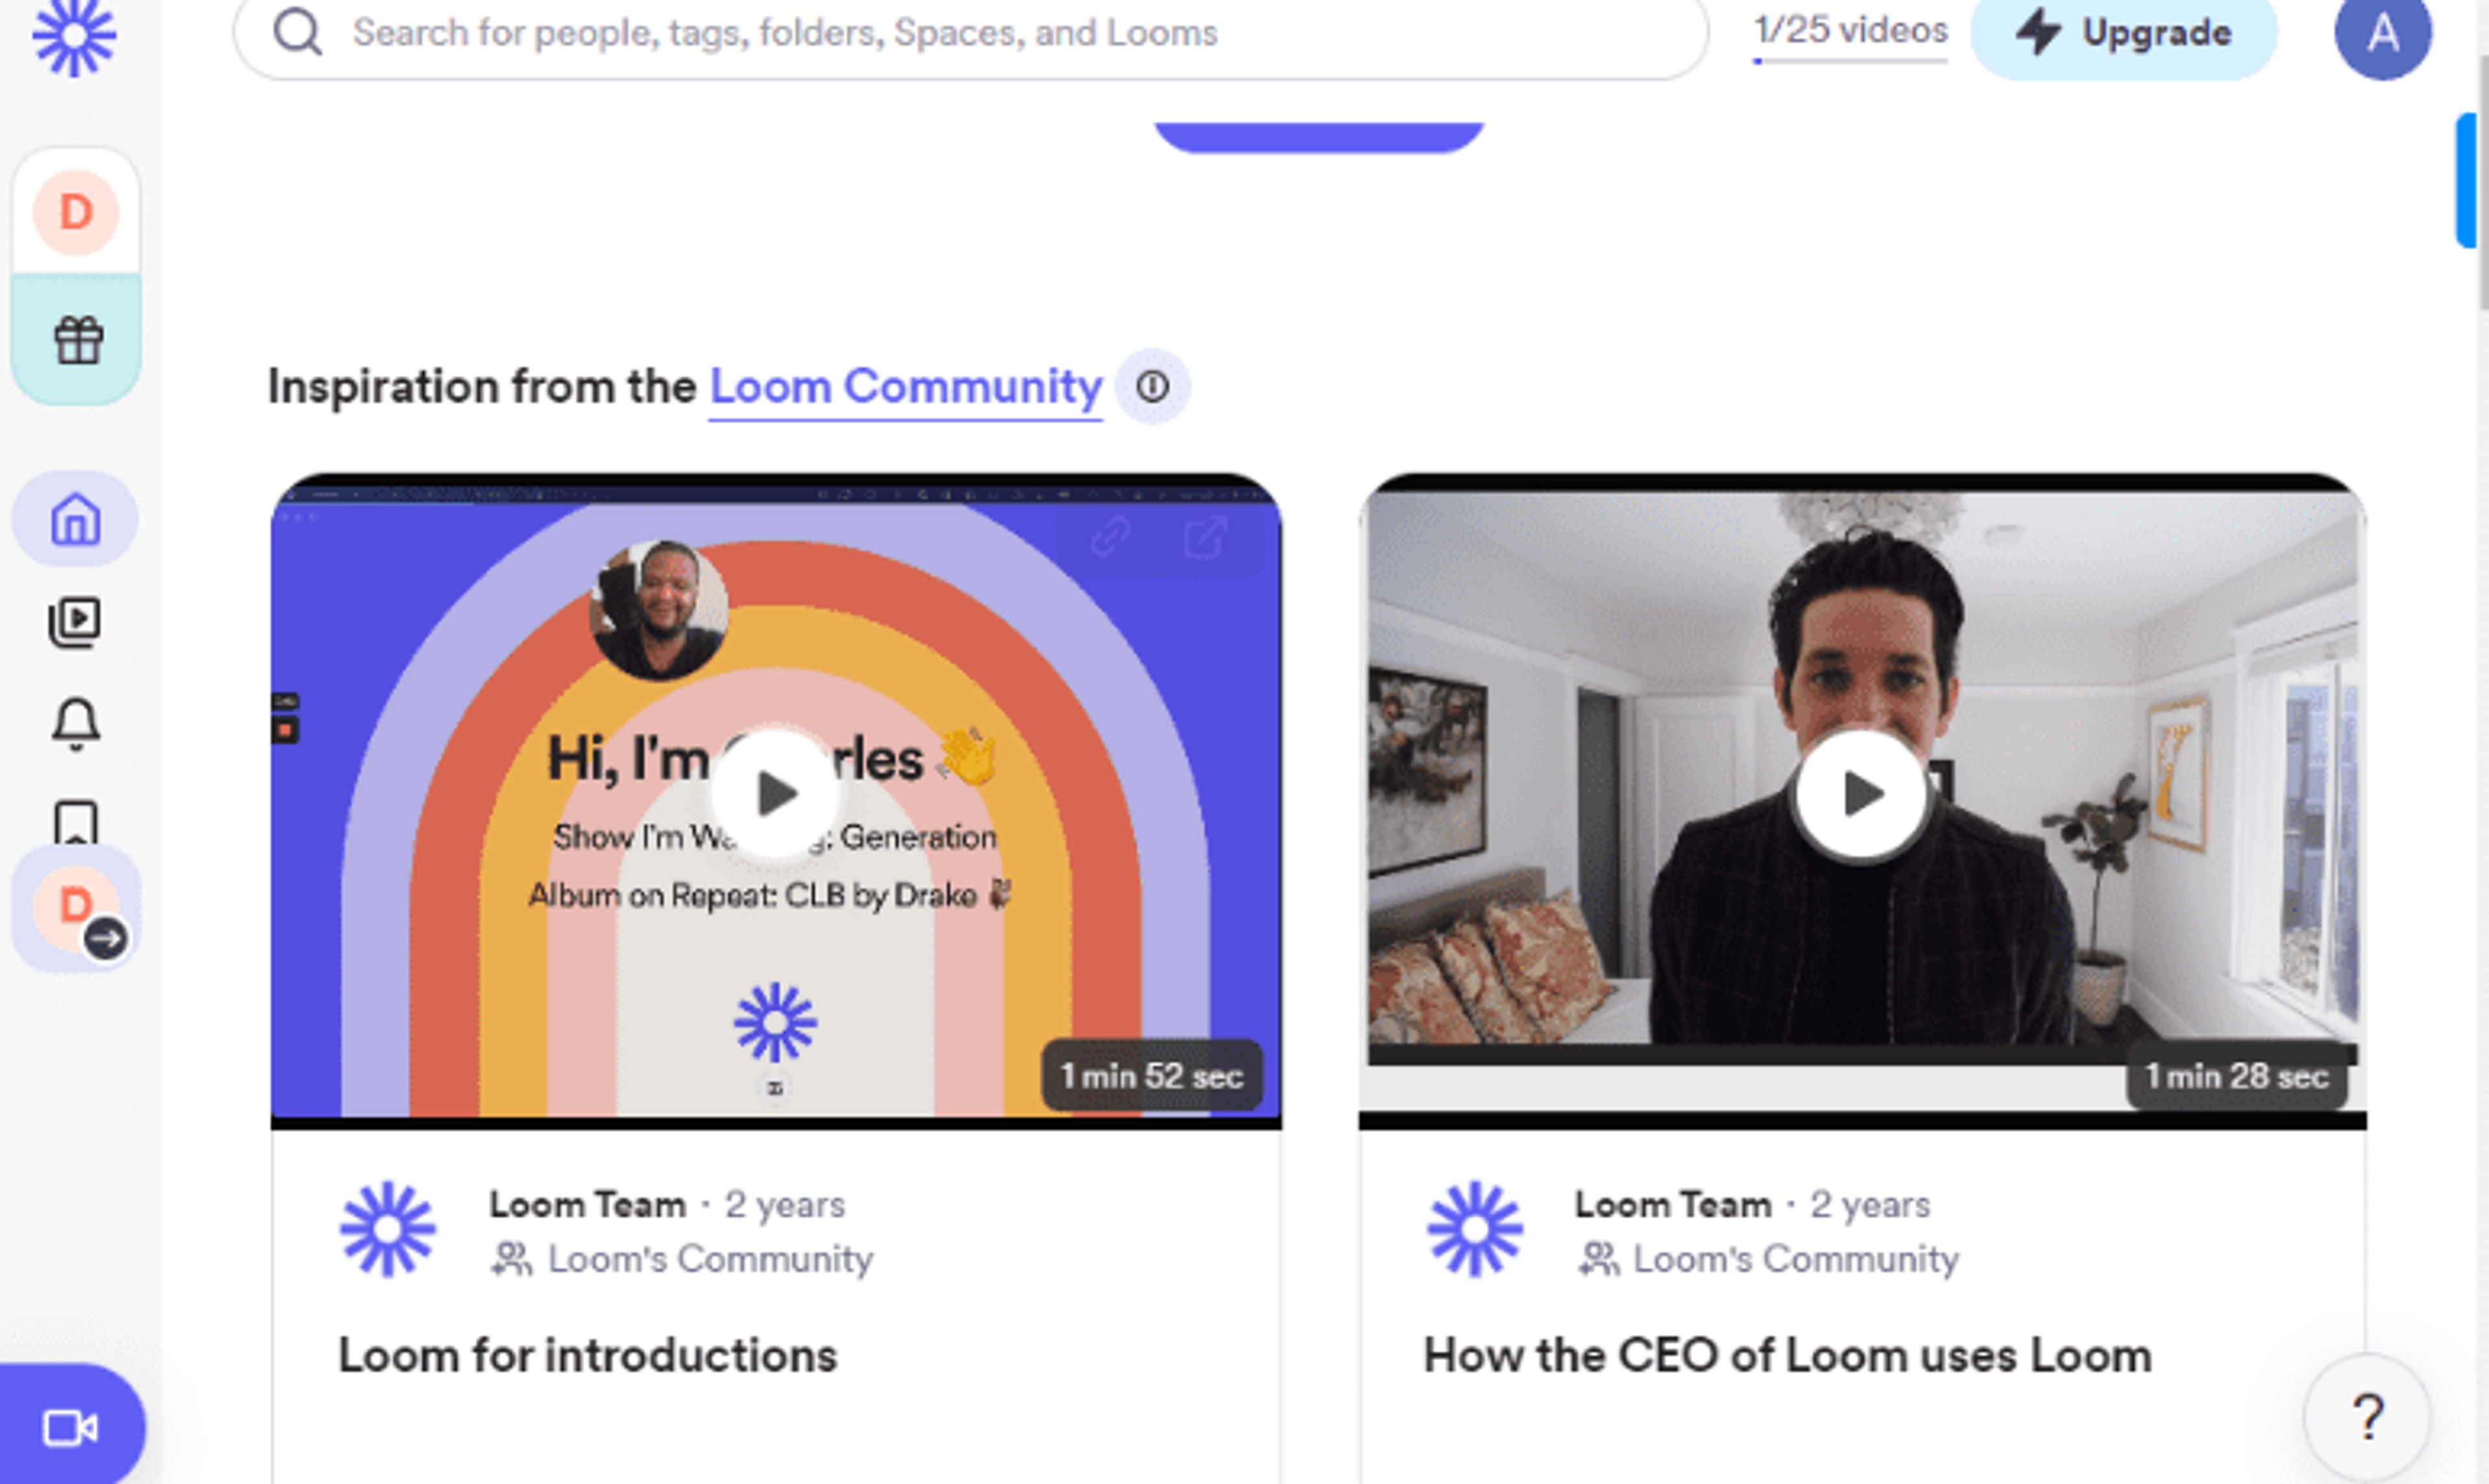Click Loom Team avatar on CEO card
2489x1484 pixels.
click(1475, 1230)
